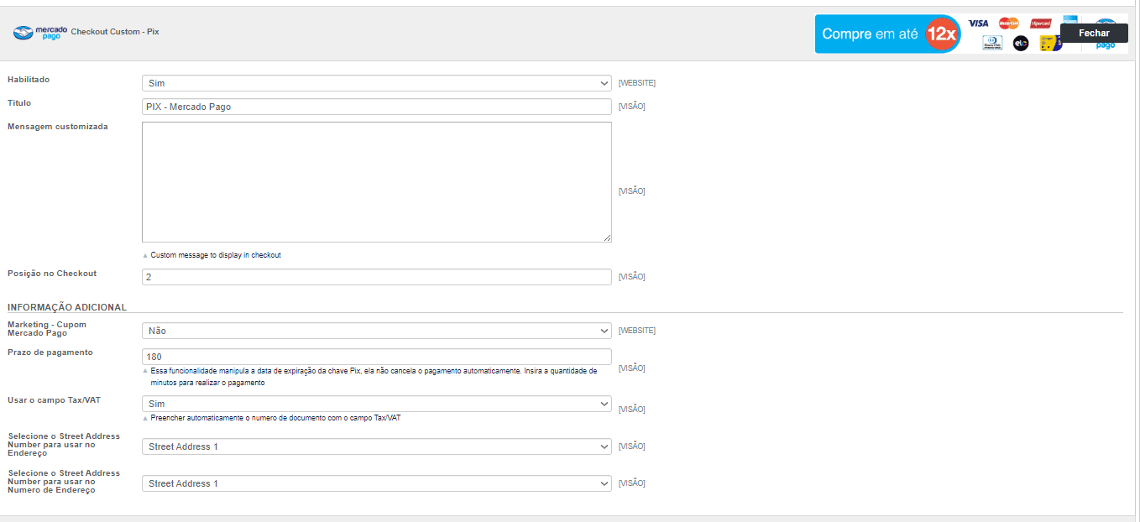Click the Custom message to display in checkout hint

(216, 255)
